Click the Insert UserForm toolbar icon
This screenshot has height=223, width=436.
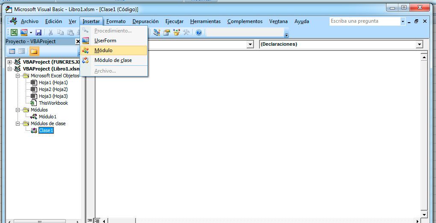tap(24, 32)
